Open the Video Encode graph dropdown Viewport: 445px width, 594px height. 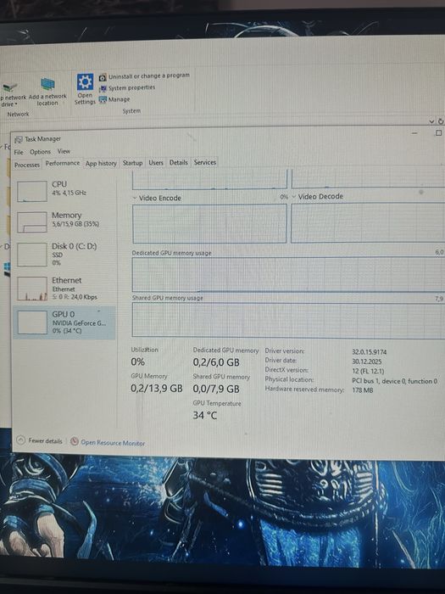(x=135, y=198)
